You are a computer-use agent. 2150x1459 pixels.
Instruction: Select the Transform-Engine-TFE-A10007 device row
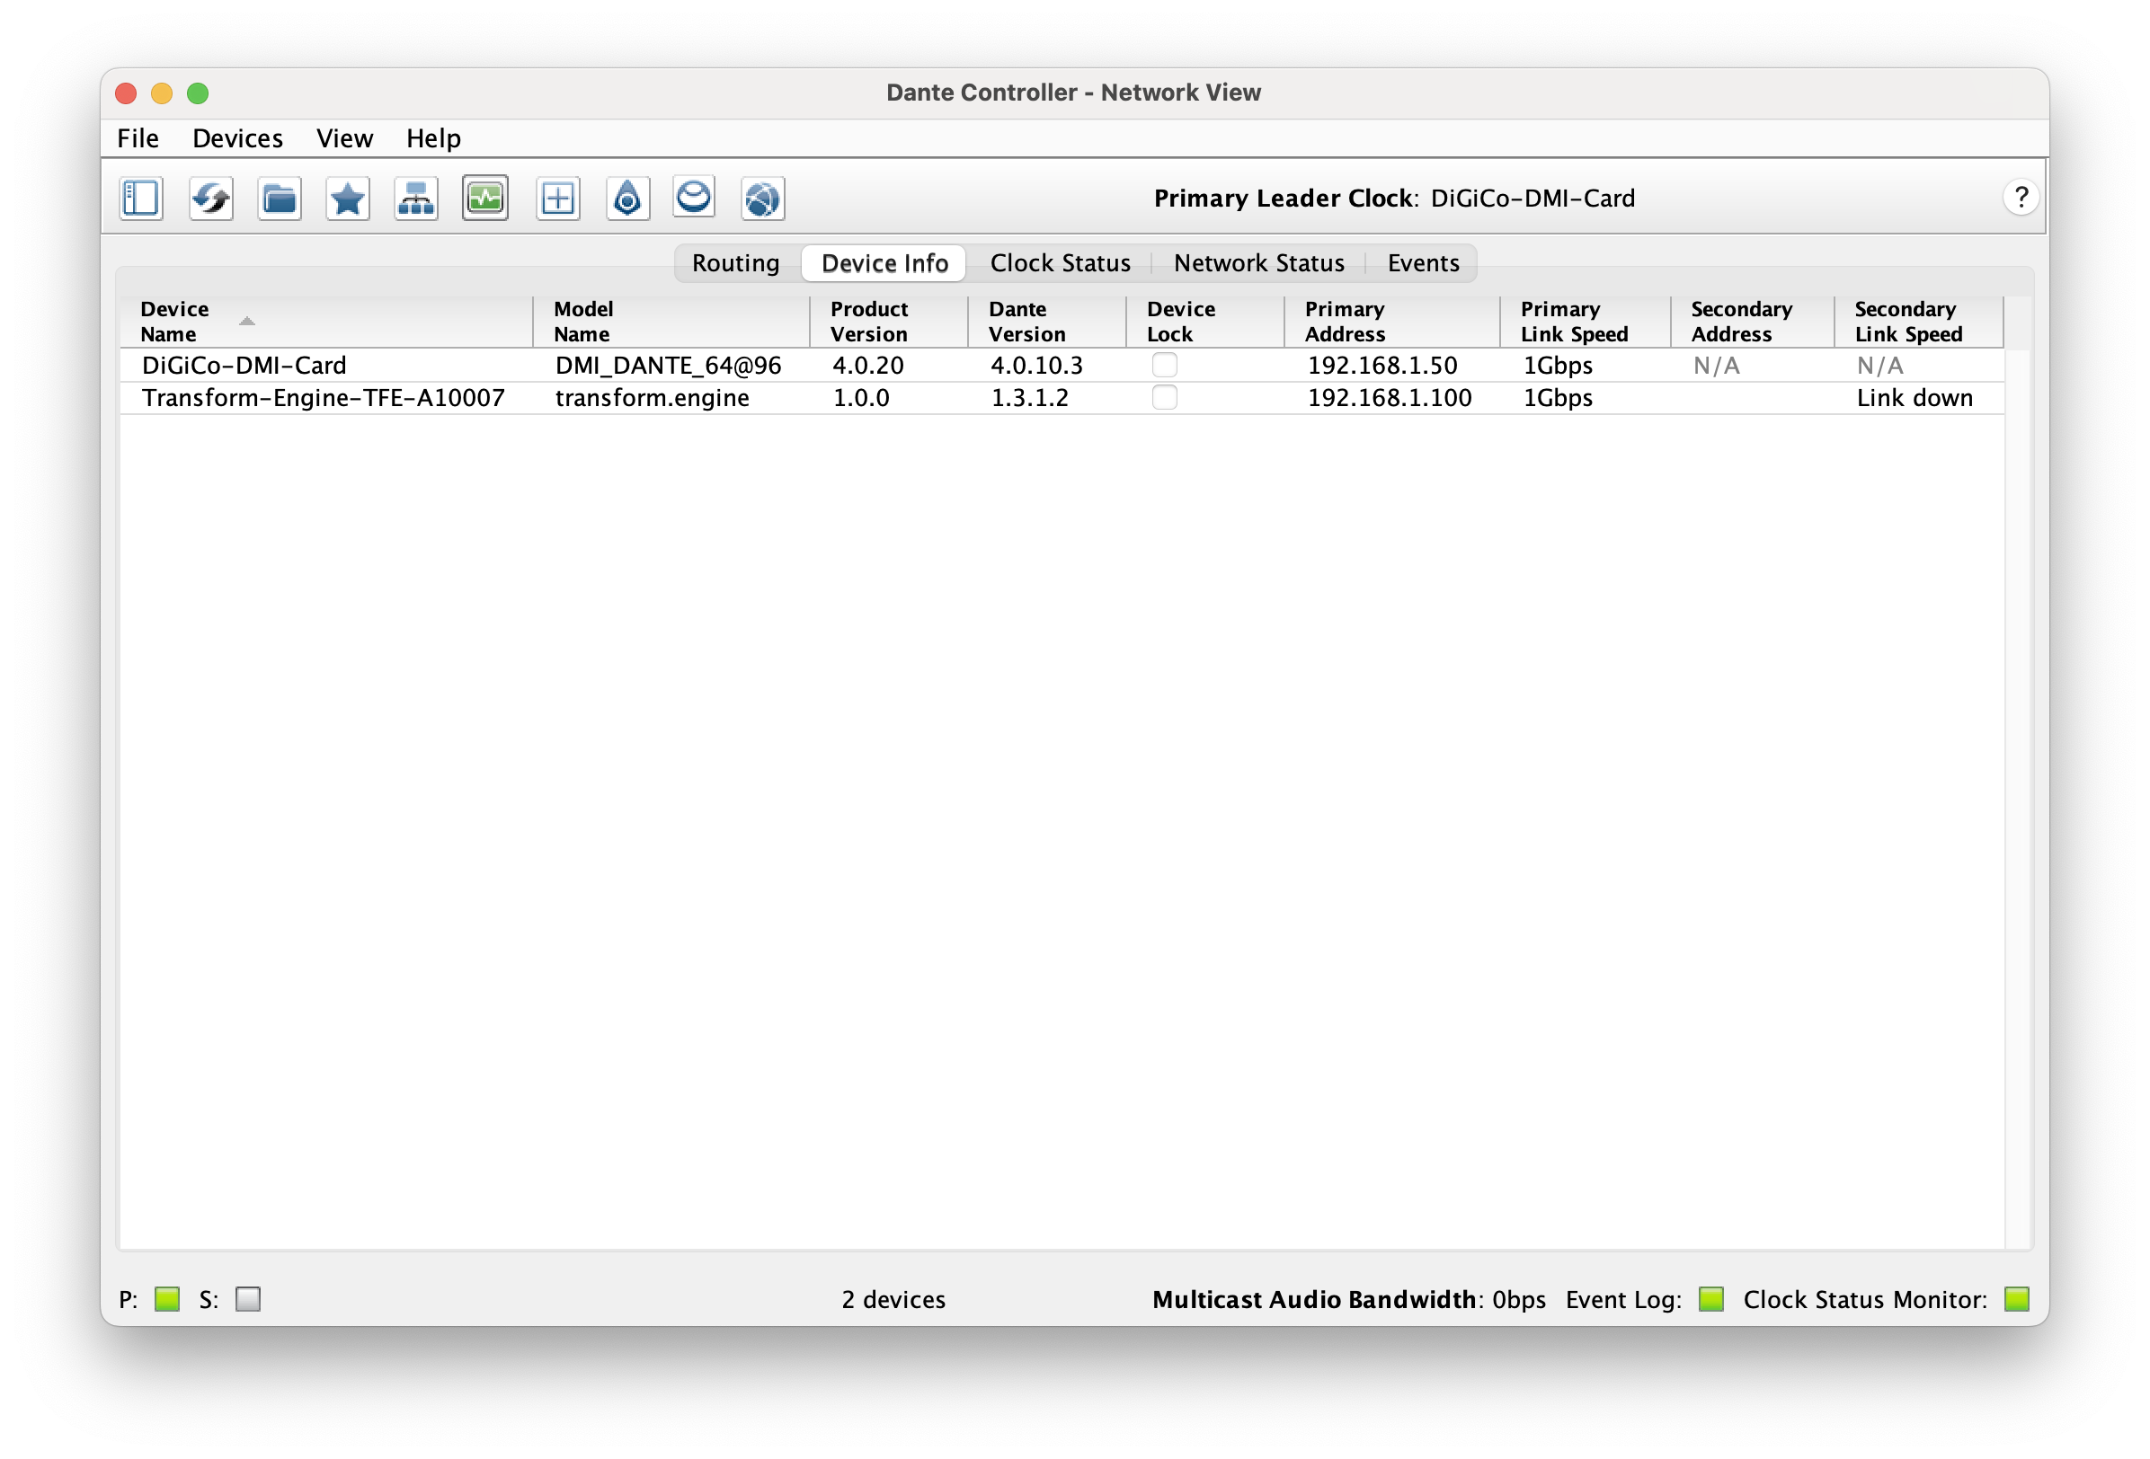point(1062,398)
